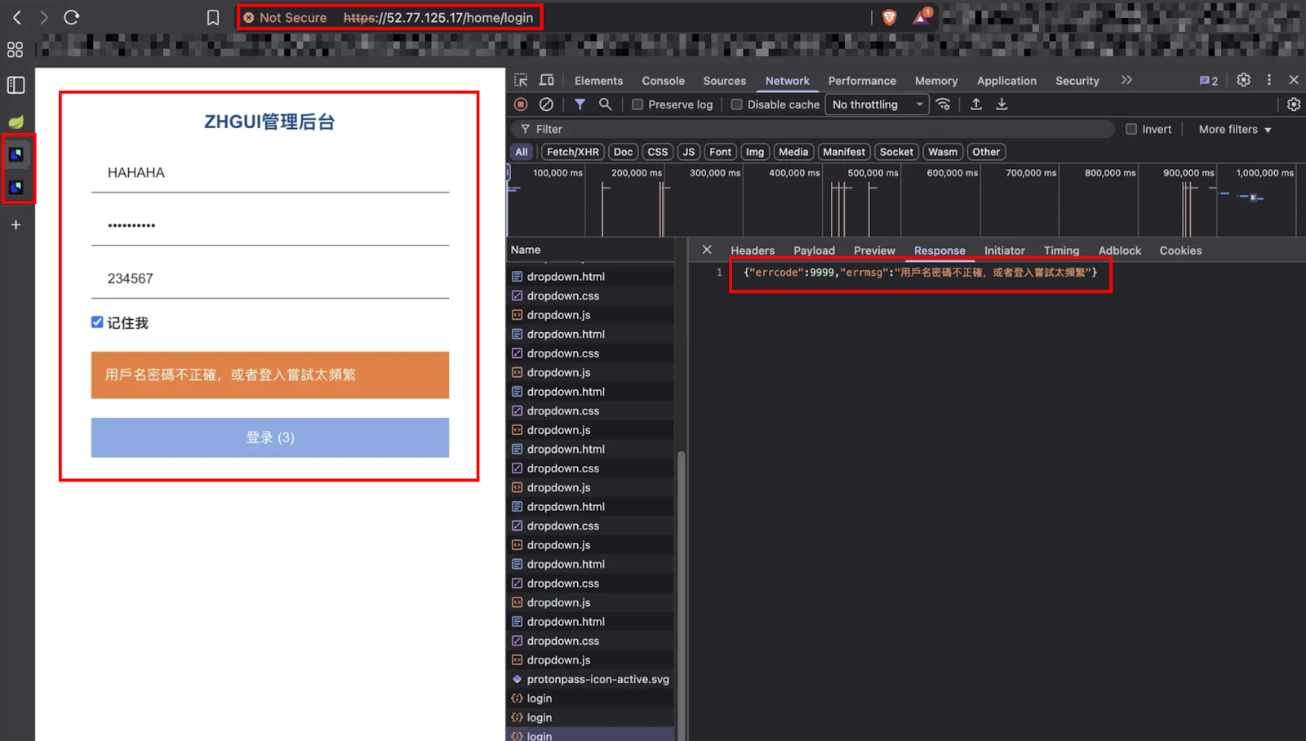Open the Brave Shields lion icon
1306x741 pixels.
pos(890,17)
